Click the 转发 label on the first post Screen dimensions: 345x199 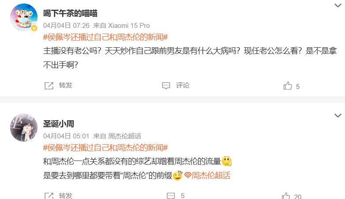pyautogui.click(x=66, y=85)
